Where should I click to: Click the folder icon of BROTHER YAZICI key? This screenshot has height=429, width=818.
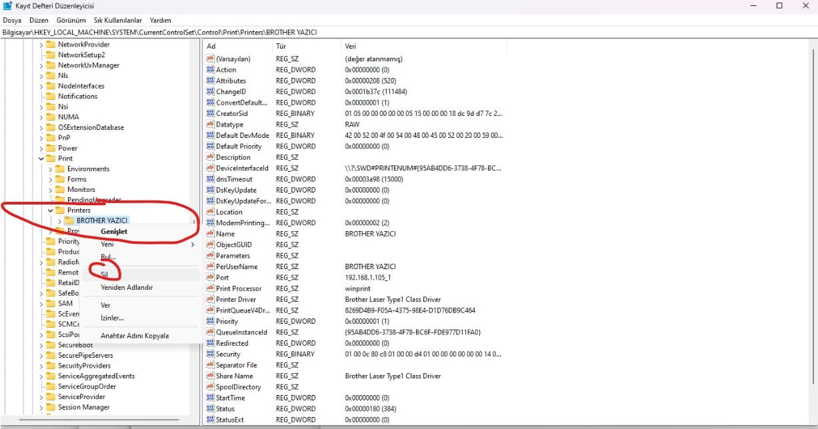point(69,220)
